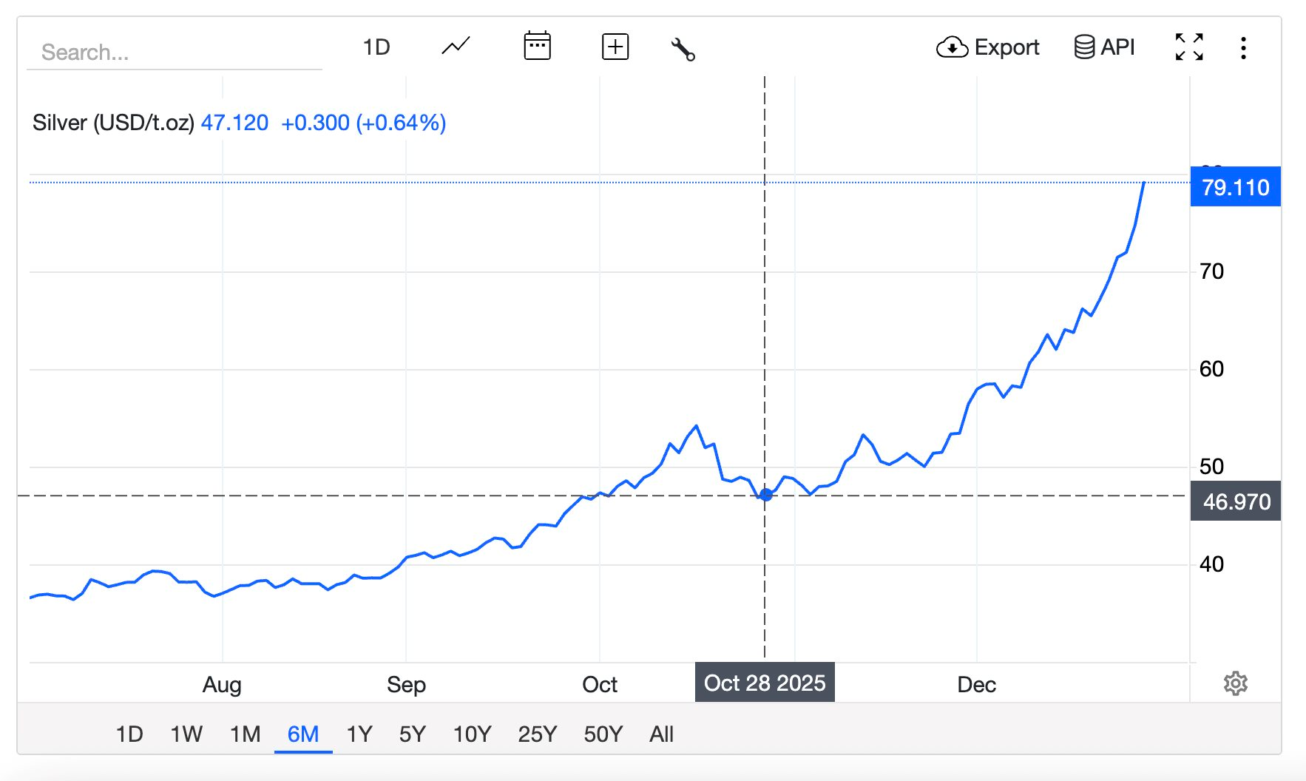Open chart settings gear icon
Screen dimensions: 1306x781
pos(1235,683)
